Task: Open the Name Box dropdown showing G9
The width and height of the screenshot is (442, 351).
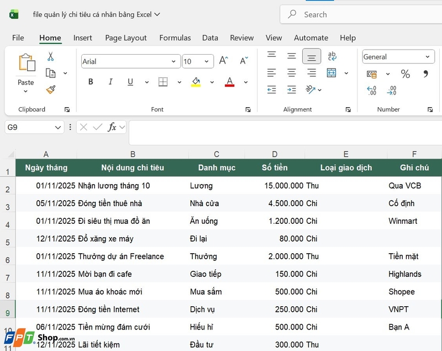Action: click(58, 128)
